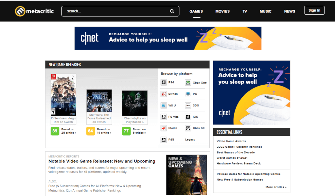Open the Games menu tab
Image resolution: width=335 pixels, height=196 pixels.
[196, 11]
